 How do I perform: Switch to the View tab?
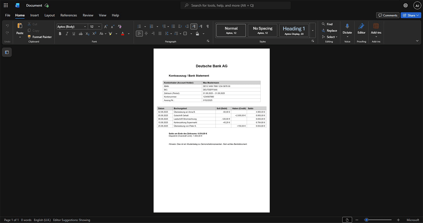point(102,15)
